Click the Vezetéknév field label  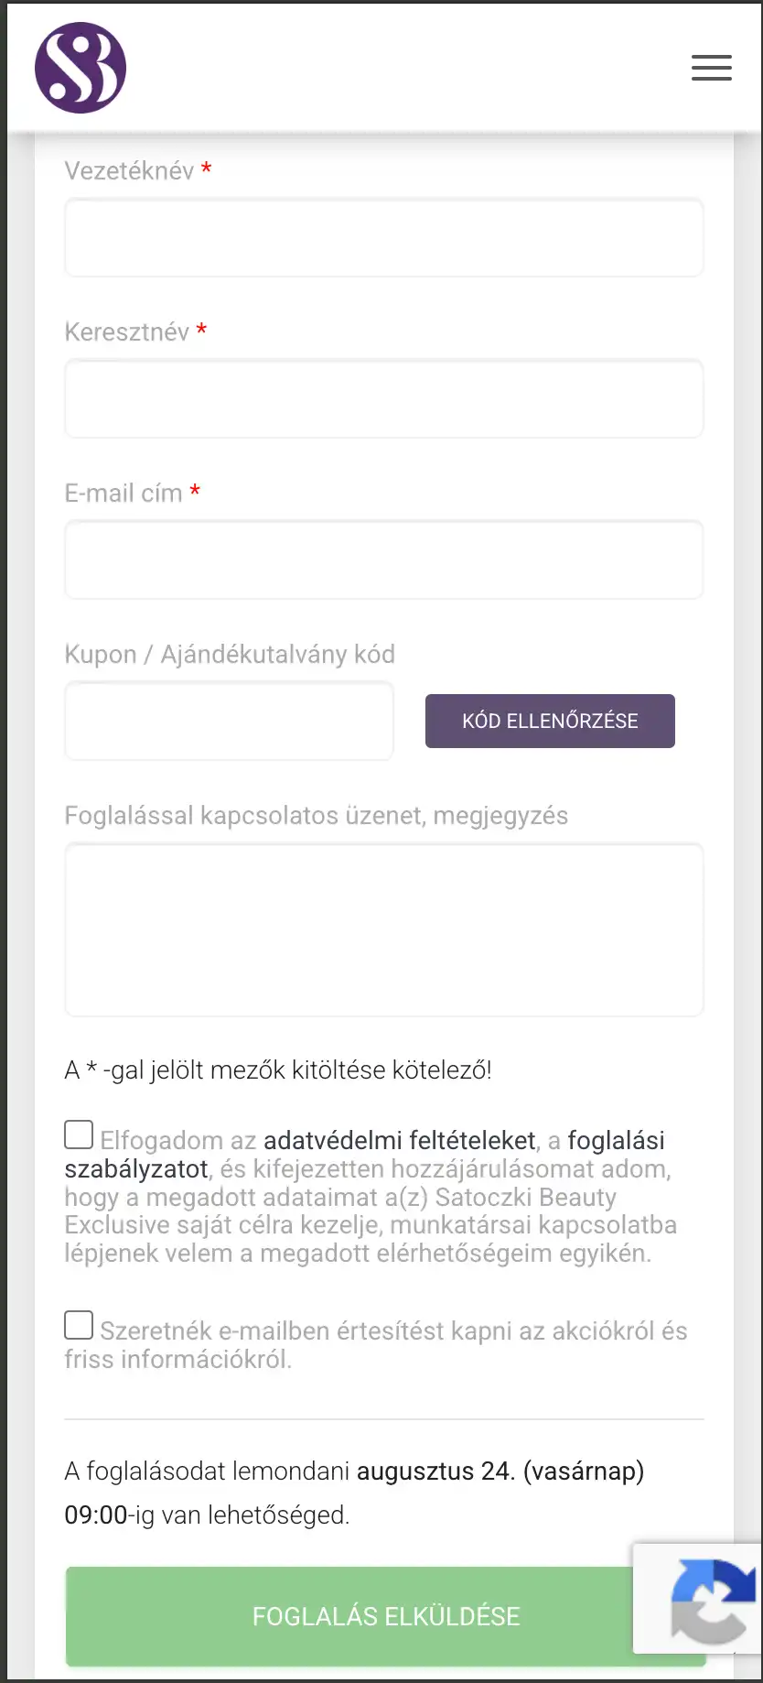click(129, 170)
